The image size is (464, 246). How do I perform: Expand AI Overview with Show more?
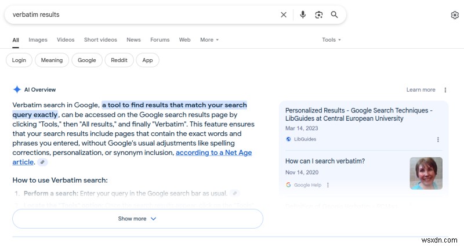(x=137, y=219)
